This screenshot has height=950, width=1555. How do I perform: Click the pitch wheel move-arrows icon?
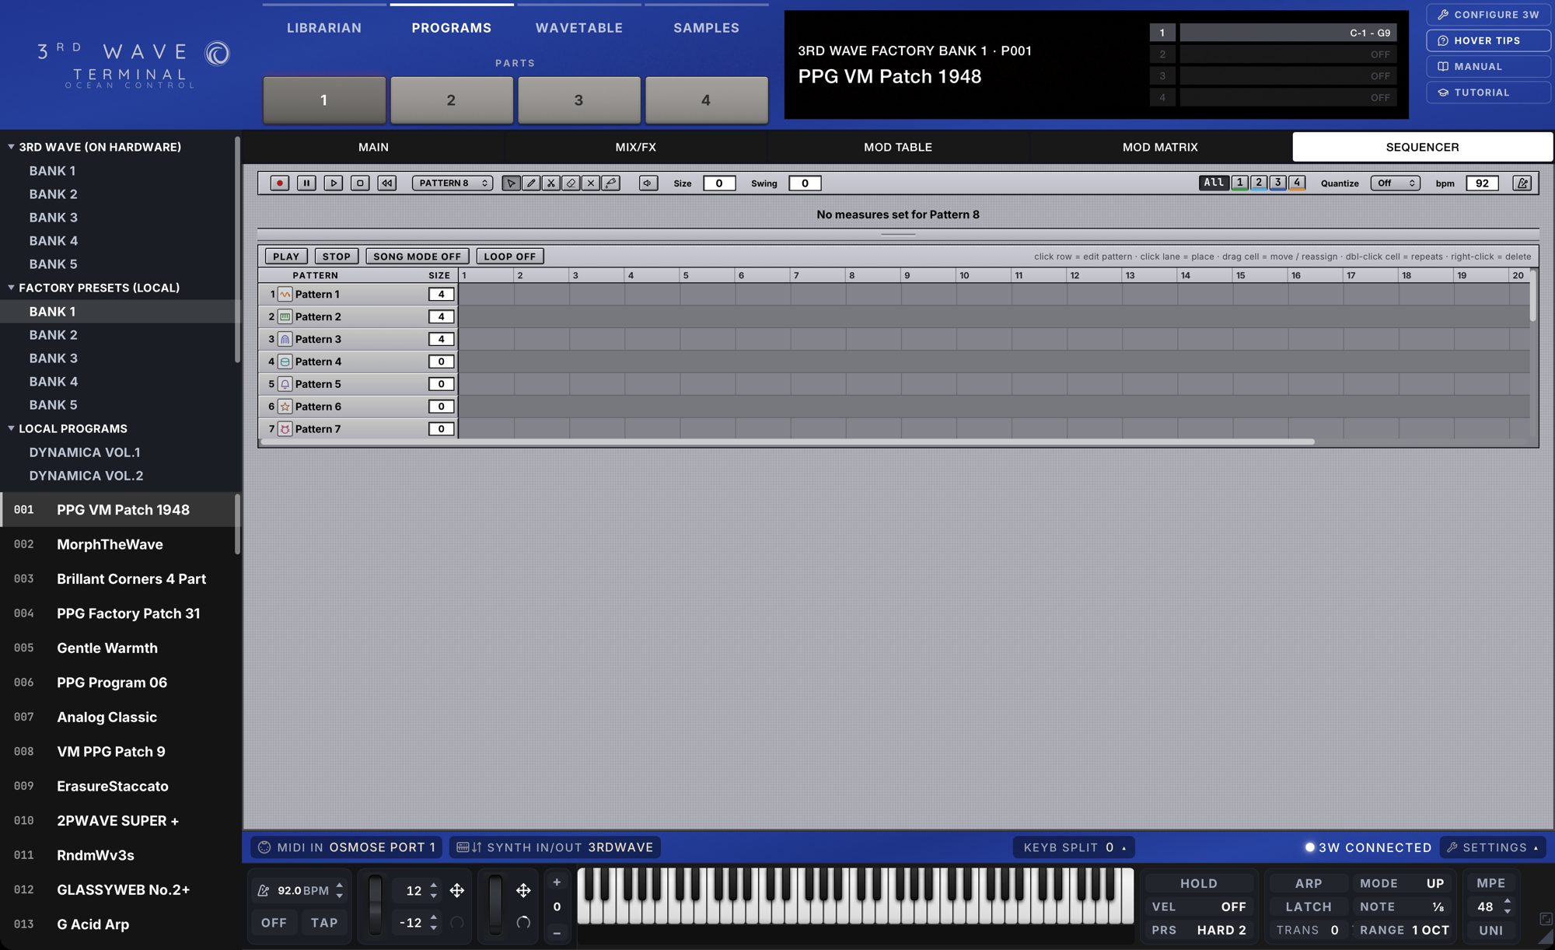point(457,891)
